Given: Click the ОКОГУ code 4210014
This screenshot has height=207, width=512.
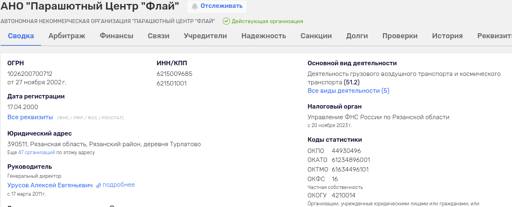Looking at the screenshot, I should [x=343, y=196].
